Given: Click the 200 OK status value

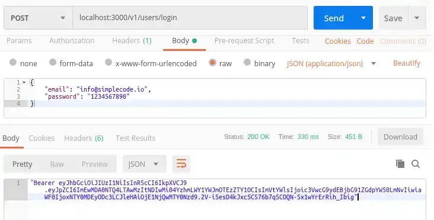Looking at the screenshot, I should pyautogui.click(x=259, y=137).
